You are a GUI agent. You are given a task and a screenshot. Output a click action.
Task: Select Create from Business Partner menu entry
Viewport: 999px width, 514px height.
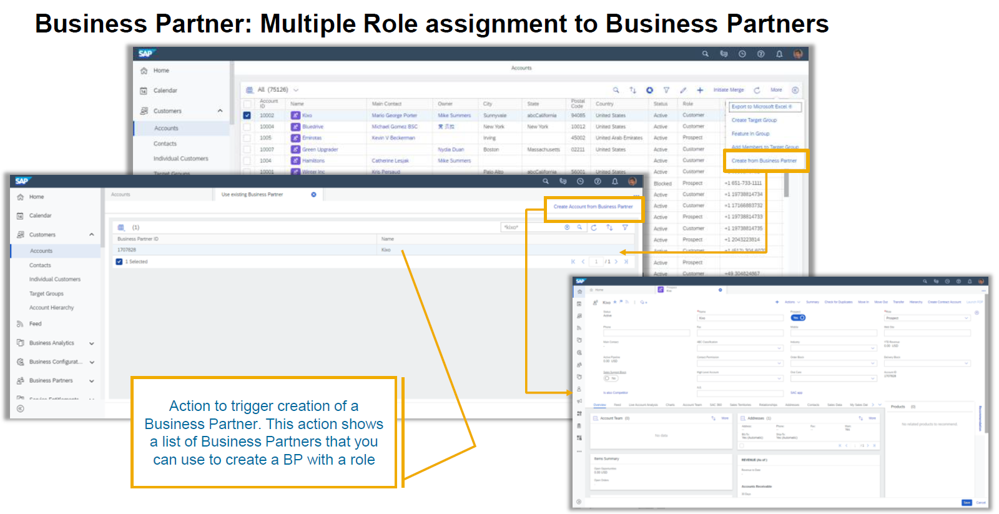point(764,161)
